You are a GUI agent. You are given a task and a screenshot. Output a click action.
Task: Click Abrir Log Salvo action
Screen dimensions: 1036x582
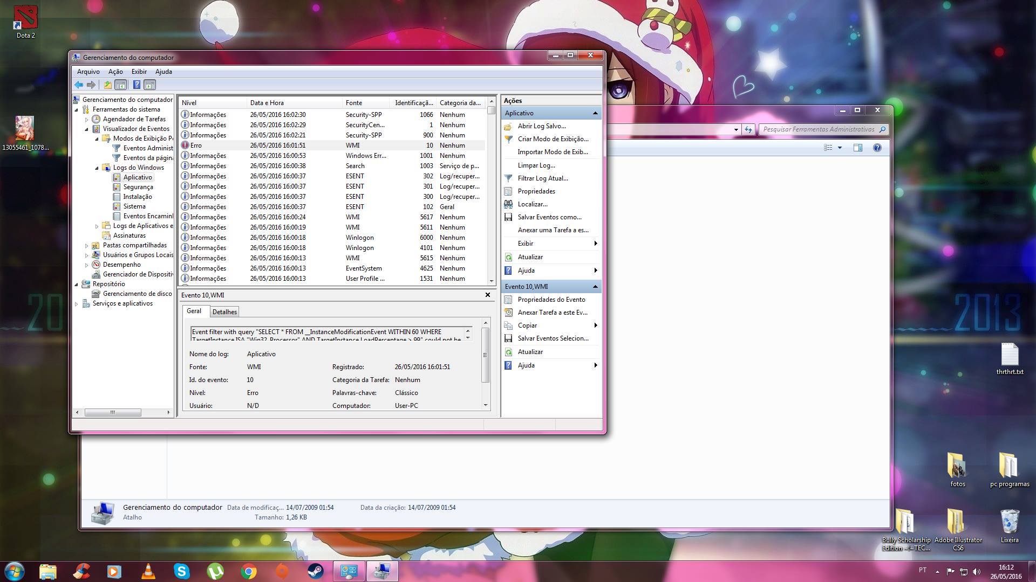[x=542, y=126]
